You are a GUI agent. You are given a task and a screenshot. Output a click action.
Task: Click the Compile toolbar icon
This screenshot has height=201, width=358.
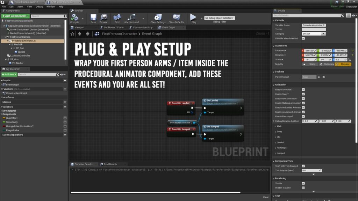pos(75,18)
